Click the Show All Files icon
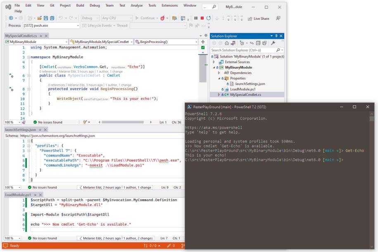378x252 pixels. point(264,43)
